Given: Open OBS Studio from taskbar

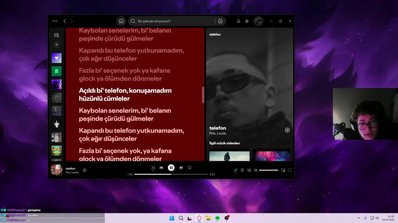Looking at the screenshot, I should click(227, 218).
